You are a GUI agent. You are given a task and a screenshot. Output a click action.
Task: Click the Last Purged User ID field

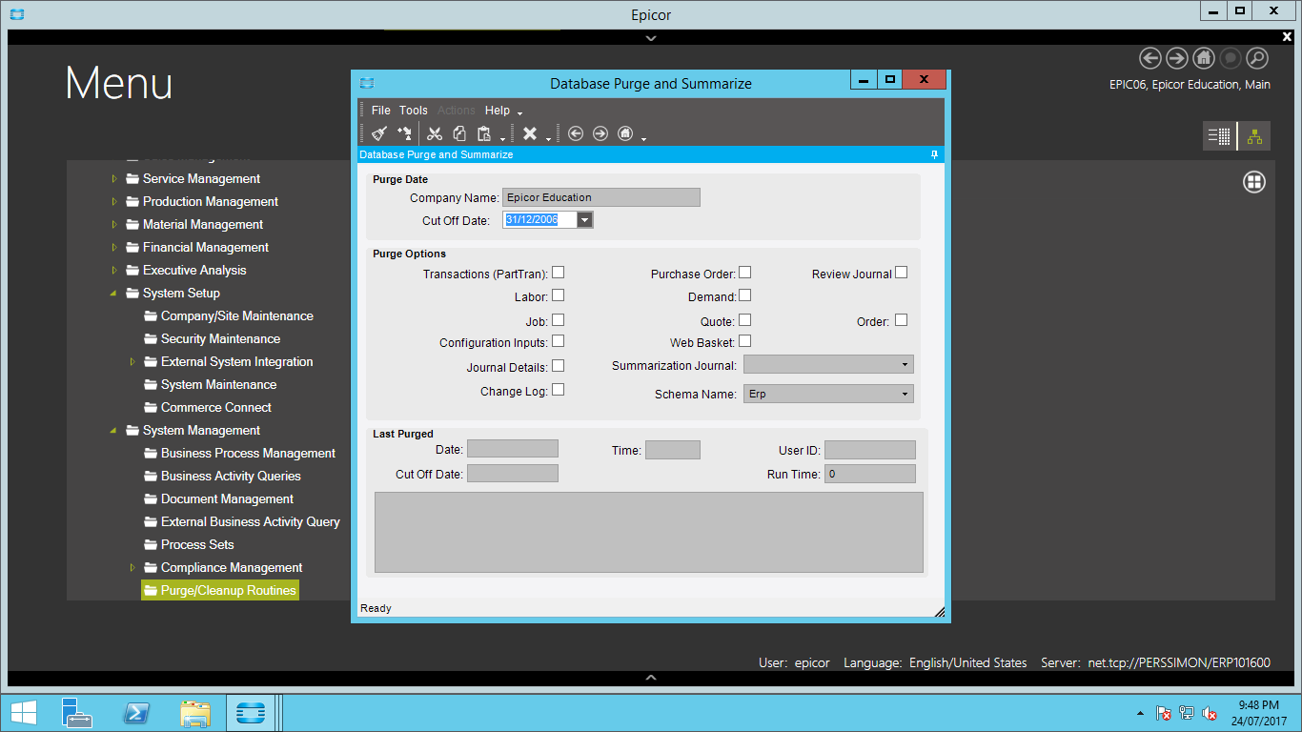(x=870, y=450)
